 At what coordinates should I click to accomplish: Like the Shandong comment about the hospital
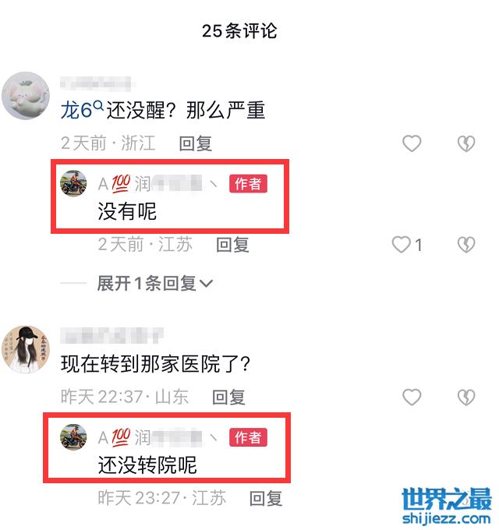tap(412, 397)
